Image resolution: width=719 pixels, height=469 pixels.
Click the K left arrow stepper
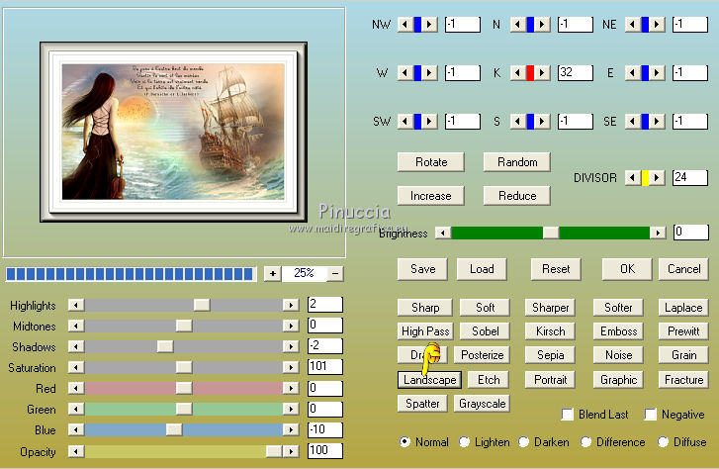click(518, 72)
